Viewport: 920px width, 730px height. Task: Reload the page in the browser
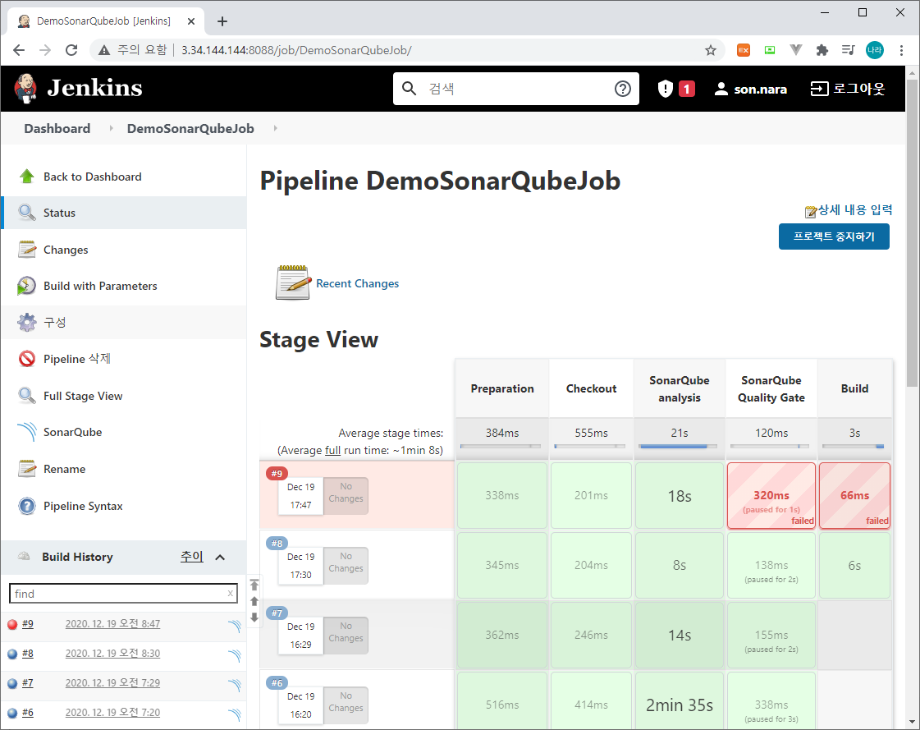pyautogui.click(x=71, y=51)
